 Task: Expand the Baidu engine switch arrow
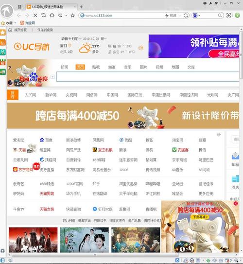click(x=52, y=77)
